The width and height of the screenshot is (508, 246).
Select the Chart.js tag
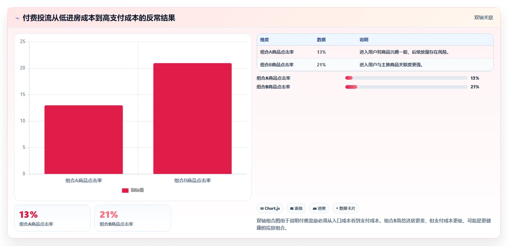point(270,208)
